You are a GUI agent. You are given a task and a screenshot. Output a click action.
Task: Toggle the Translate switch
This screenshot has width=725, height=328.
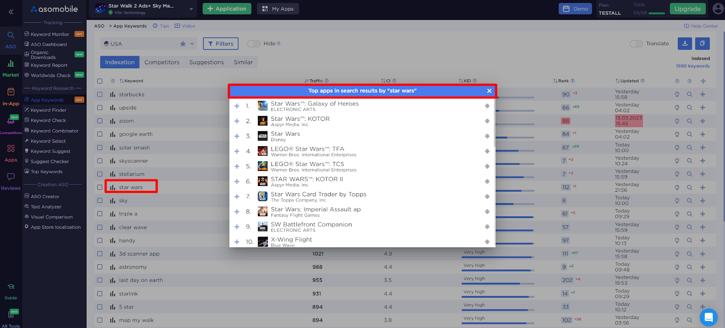tap(636, 43)
